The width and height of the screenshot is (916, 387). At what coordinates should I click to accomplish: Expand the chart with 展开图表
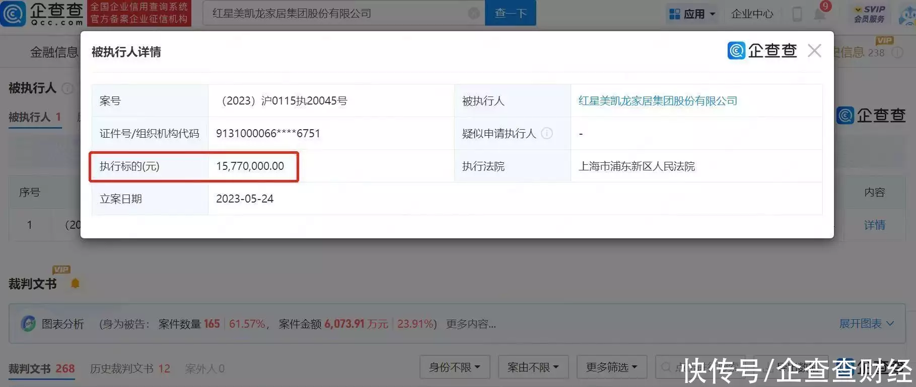pyautogui.click(x=866, y=324)
